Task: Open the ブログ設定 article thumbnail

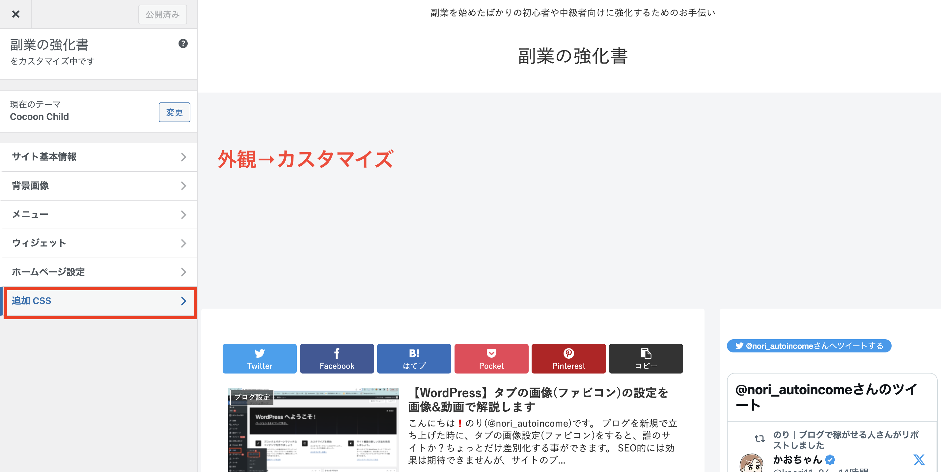Action: [314, 430]
